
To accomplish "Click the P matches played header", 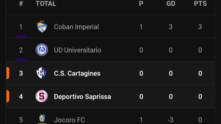I will [141, 3].
